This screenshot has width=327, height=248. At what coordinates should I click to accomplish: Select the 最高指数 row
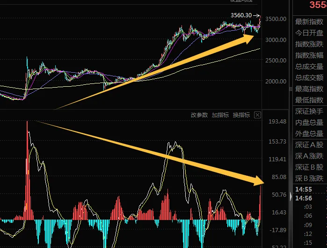(310, 89)
